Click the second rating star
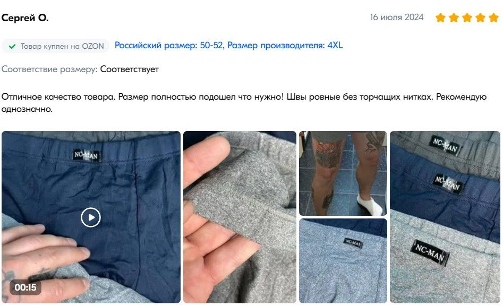Image resolution: width=503 pixels, height=307 pixels. click(x=454, y=17)
